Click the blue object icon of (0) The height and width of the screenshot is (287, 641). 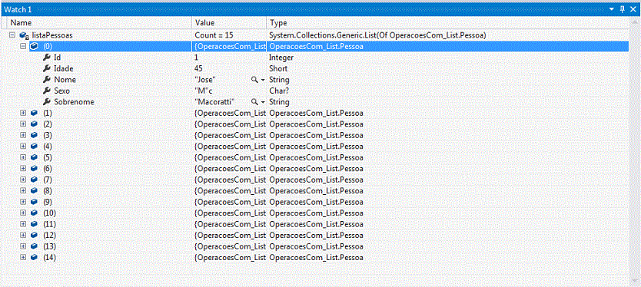click(34, 47)
